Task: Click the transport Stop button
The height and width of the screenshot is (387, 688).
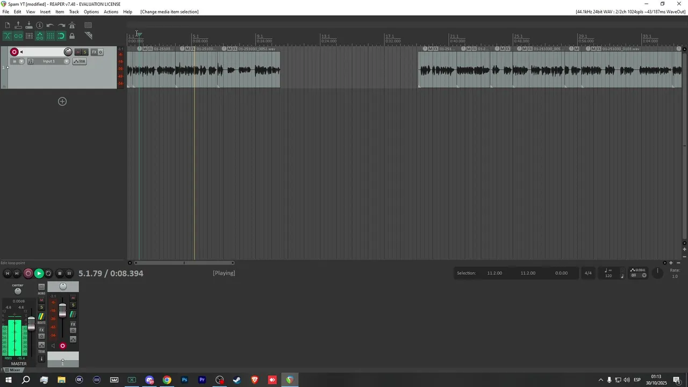Action: point(60,274)
